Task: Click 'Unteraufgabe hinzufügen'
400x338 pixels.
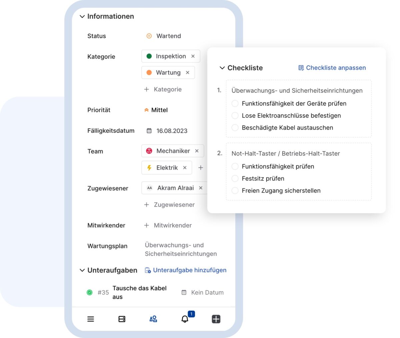Action: 189,270
